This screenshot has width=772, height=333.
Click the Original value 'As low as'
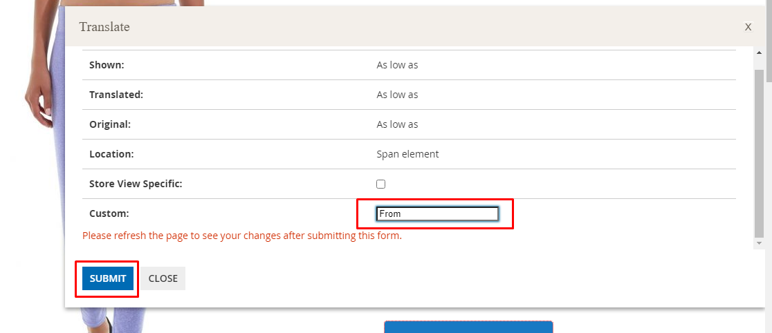397,124
